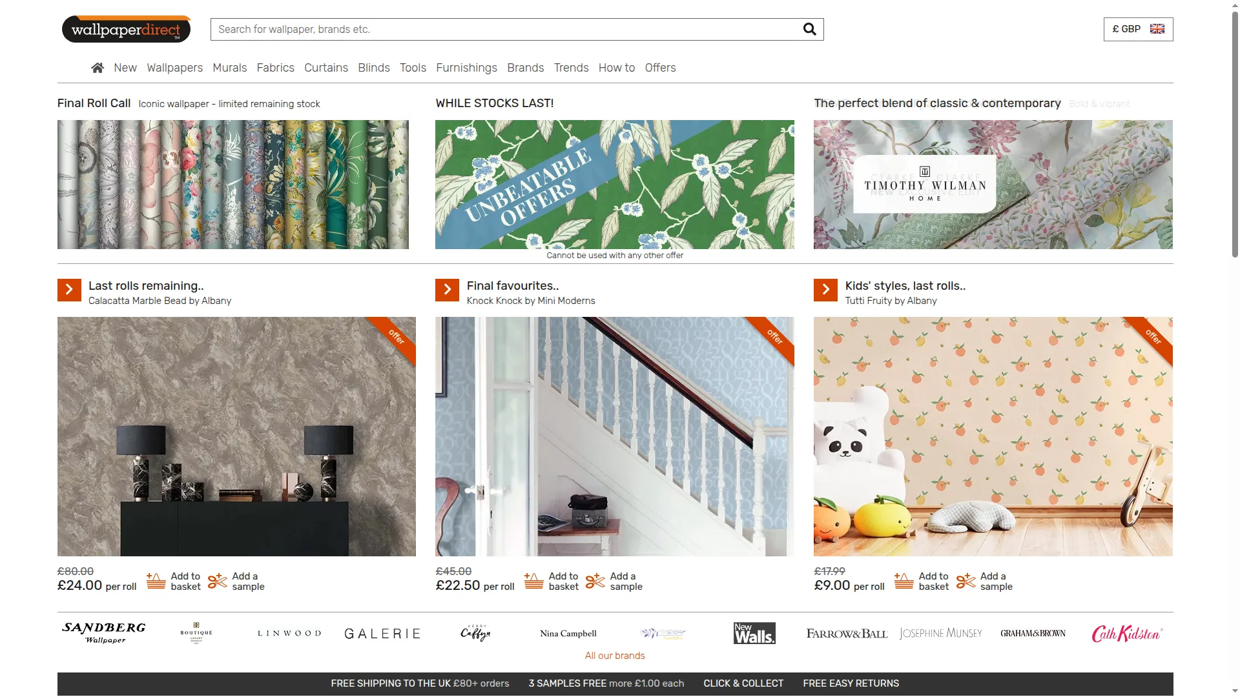Open the Final Roll Call wallpaper rolls banner

coord(233,185)
